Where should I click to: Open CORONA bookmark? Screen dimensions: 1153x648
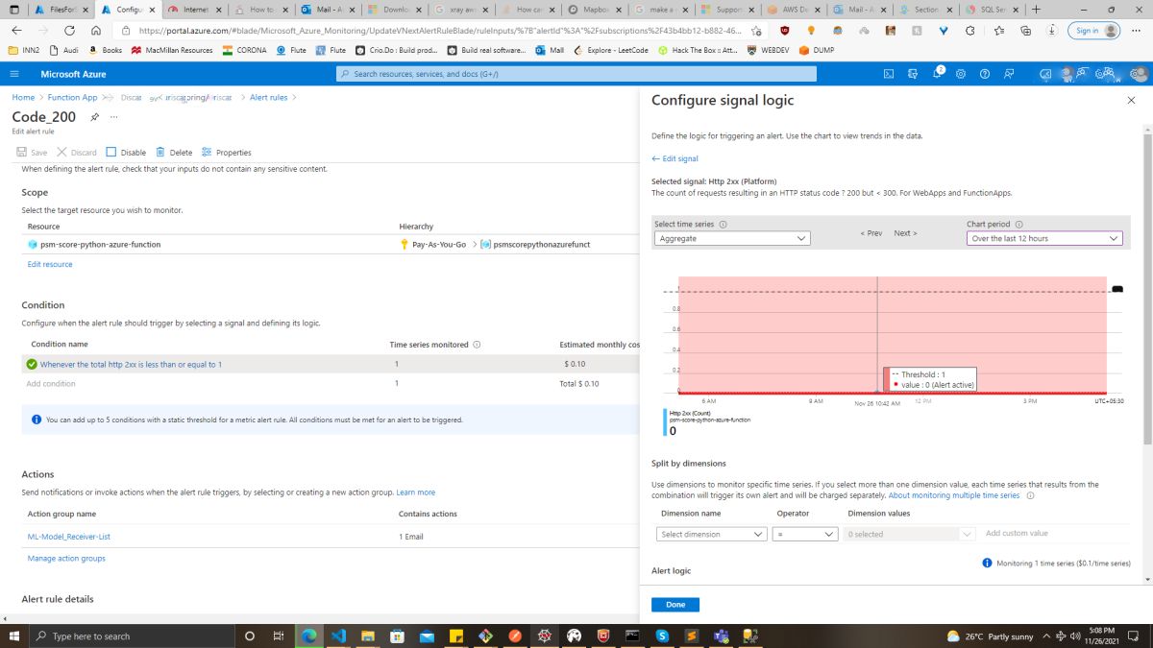[244, 50]
